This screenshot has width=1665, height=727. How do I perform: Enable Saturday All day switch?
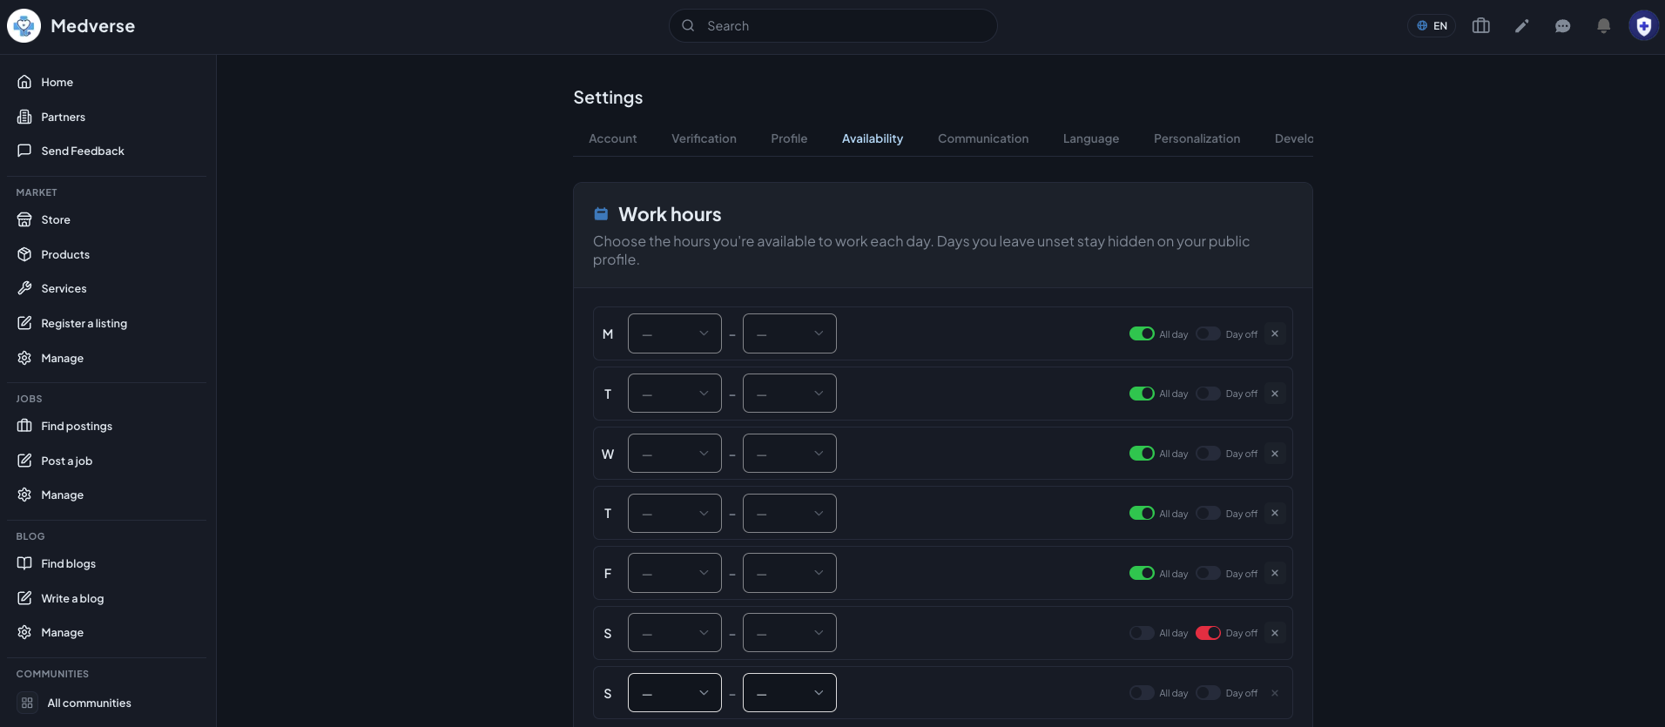tap(1142, 633)
